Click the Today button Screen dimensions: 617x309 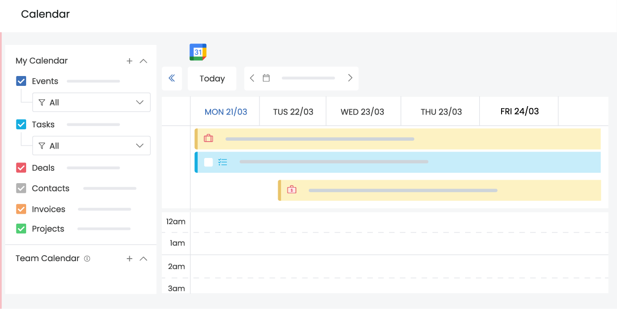tap(212, 78)
